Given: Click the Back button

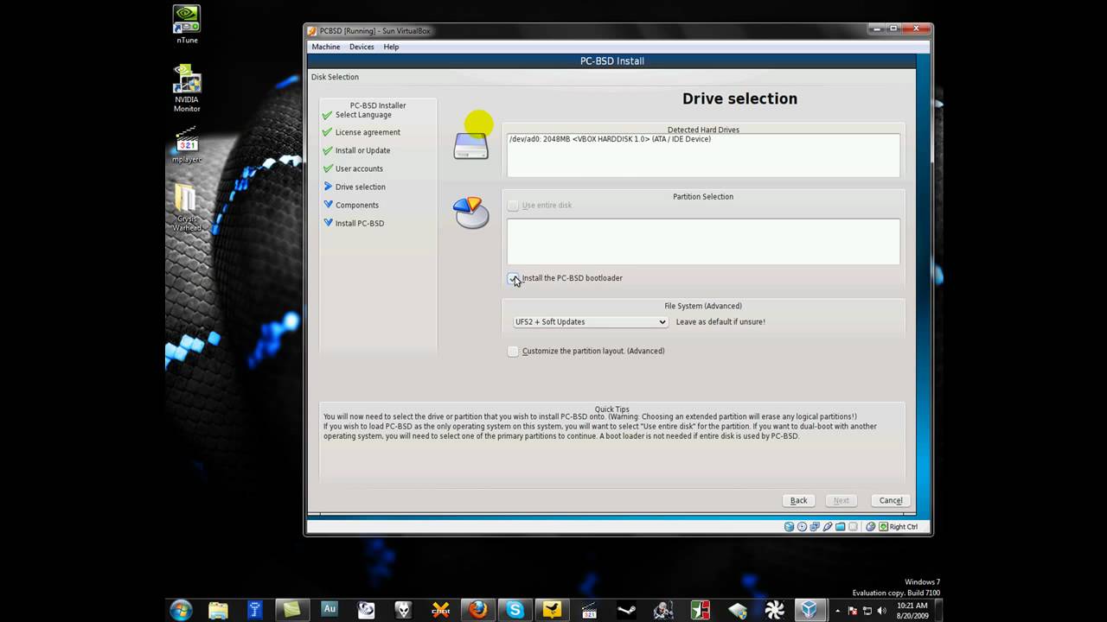Looking at the screenshot, I should click(x=798, y=500).
